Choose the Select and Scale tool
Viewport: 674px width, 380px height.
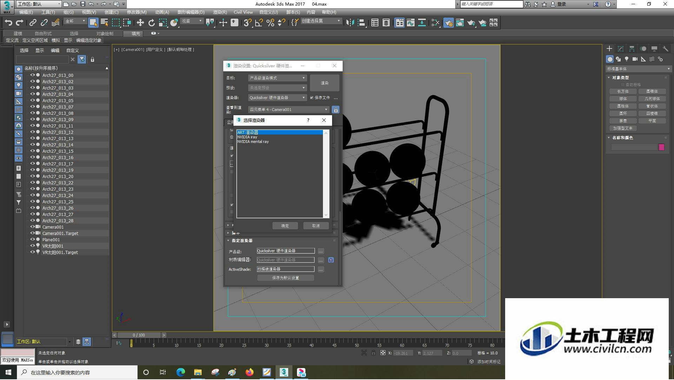(163, 23)
